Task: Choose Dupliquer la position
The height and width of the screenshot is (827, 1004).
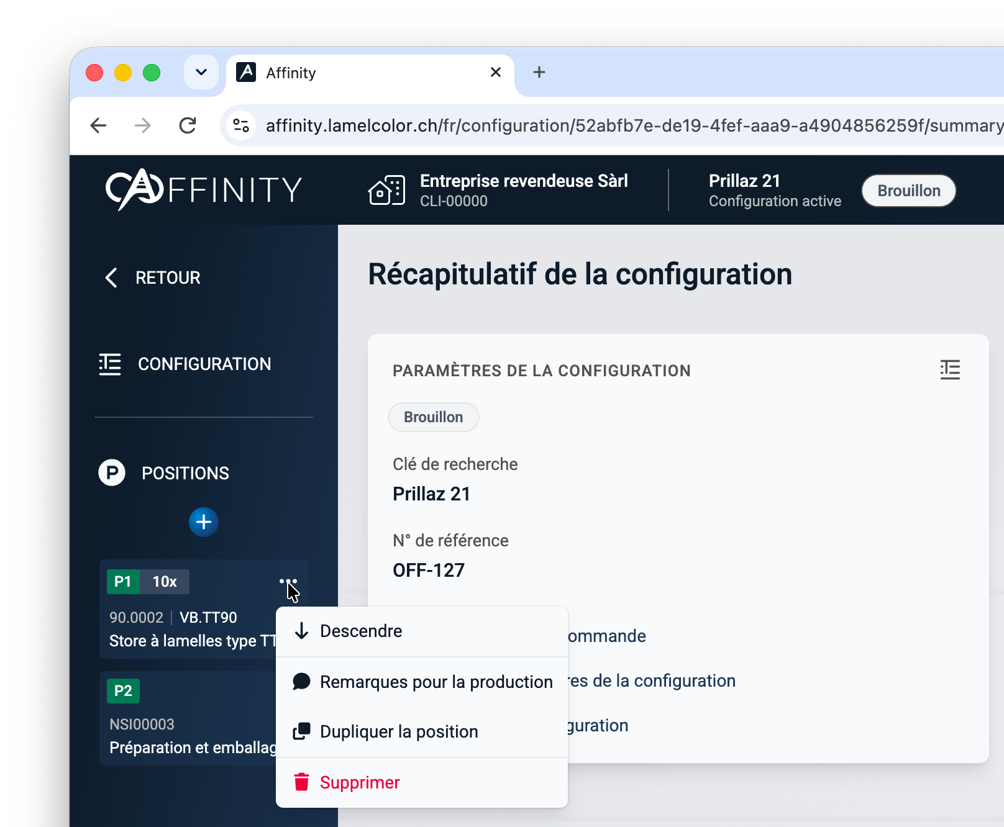Action: coord(422,731)
